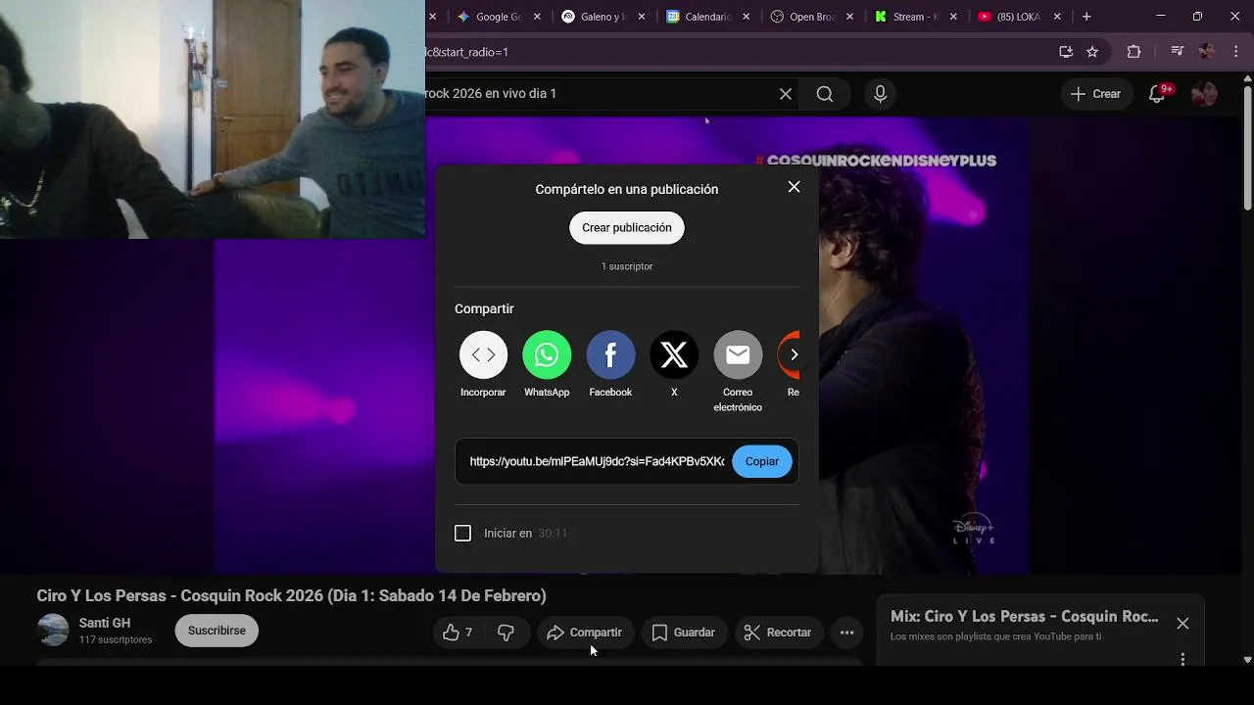Dislike the video with thumbs down
This screenshot has width=1254, height=705.
pos(506,633)
